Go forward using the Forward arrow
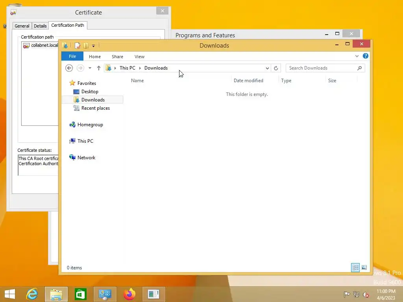 80,68
